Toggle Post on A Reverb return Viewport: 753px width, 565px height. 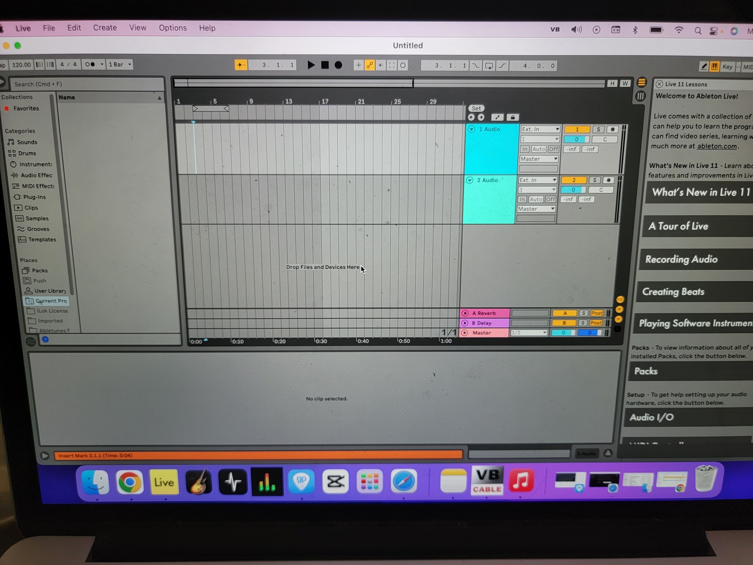597,313
